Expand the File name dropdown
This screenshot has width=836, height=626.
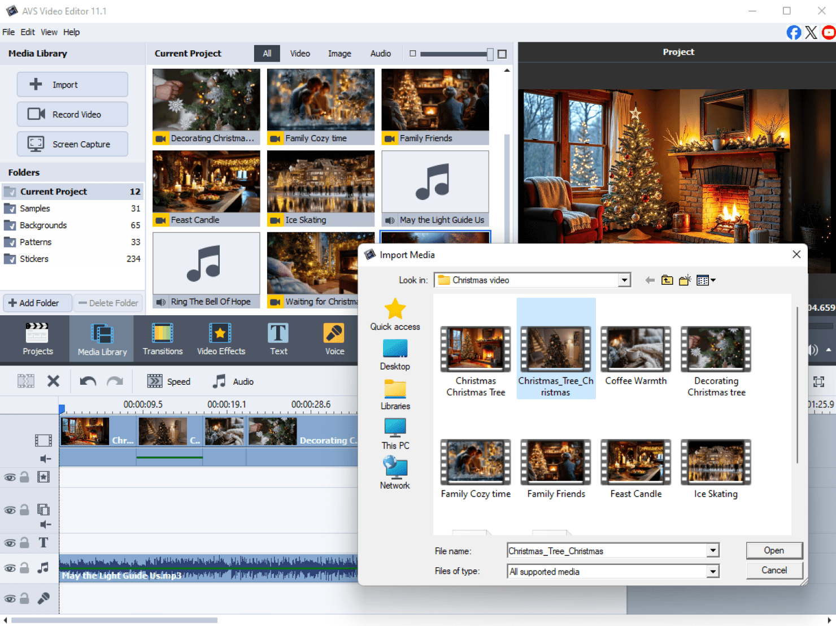713,551
